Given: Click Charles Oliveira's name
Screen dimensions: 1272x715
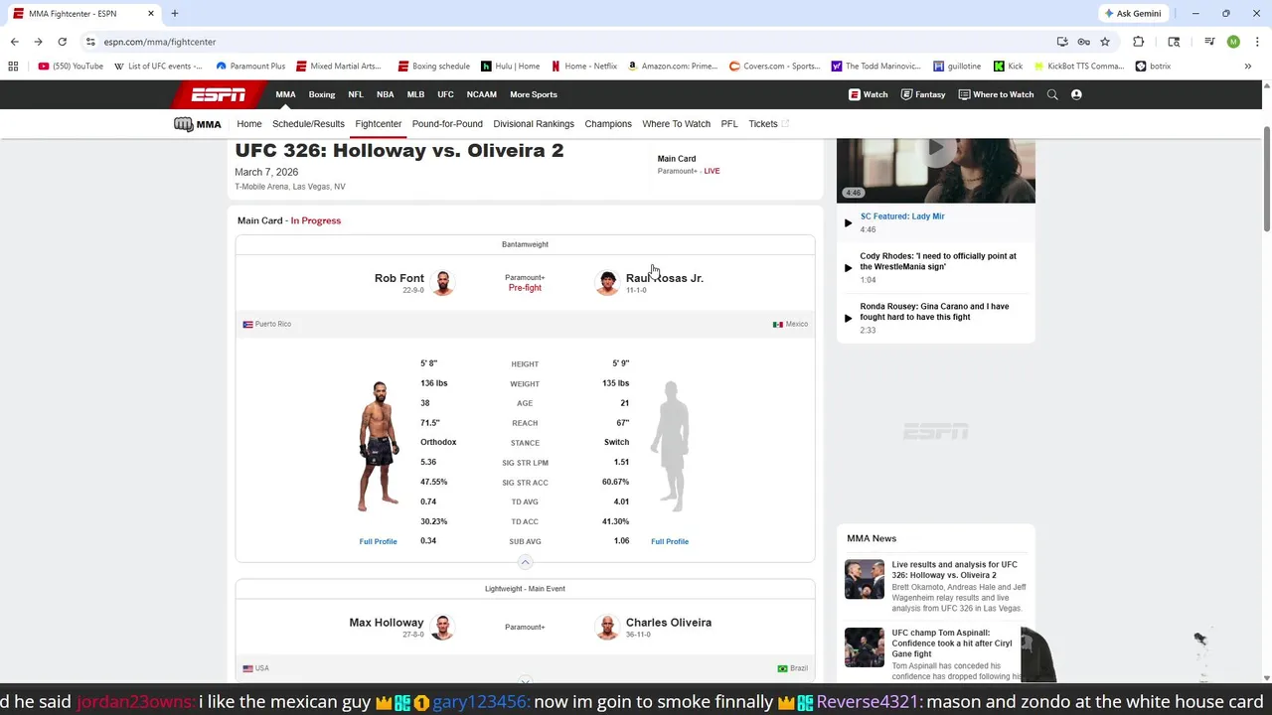Looking at the screenshot, I should point(669,623).
